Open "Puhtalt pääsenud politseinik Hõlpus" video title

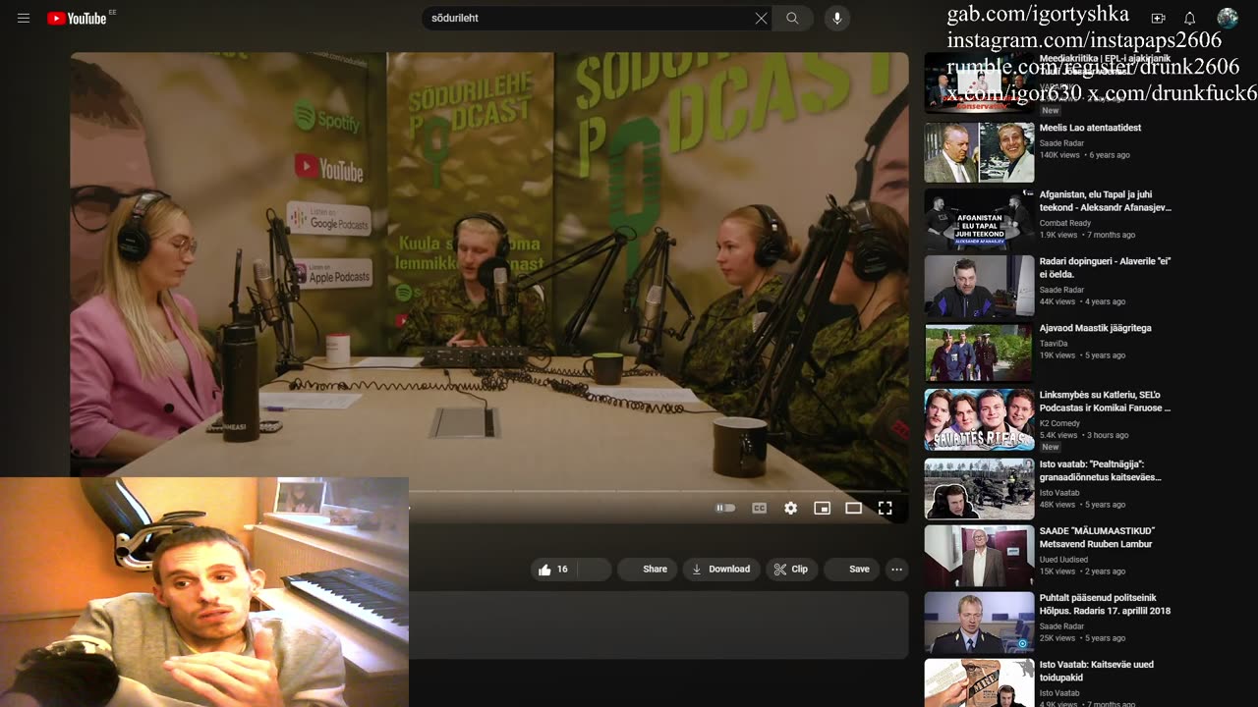coord(1105,604)
